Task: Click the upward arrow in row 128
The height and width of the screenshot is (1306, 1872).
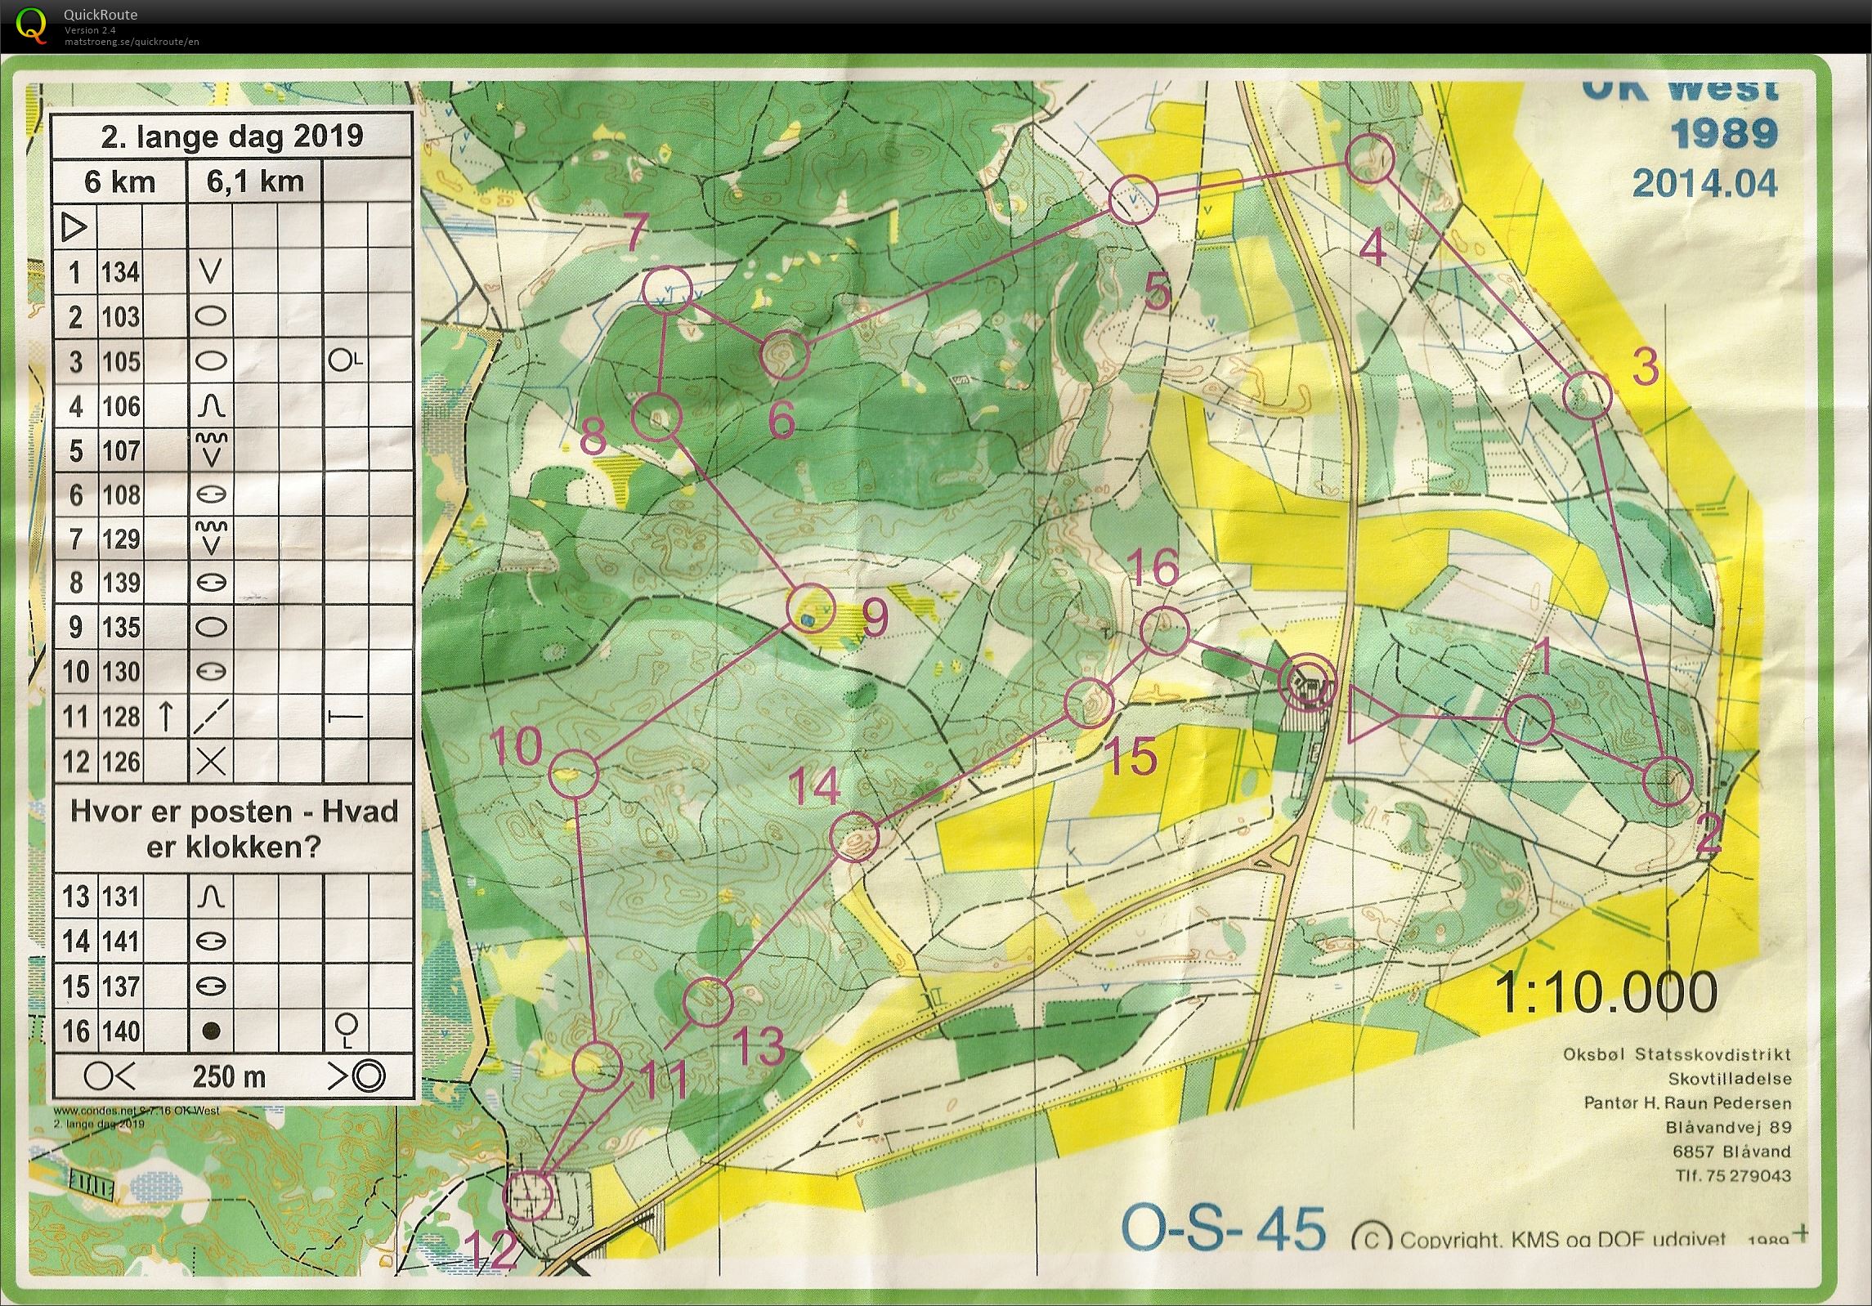Action: pos(164,716)
